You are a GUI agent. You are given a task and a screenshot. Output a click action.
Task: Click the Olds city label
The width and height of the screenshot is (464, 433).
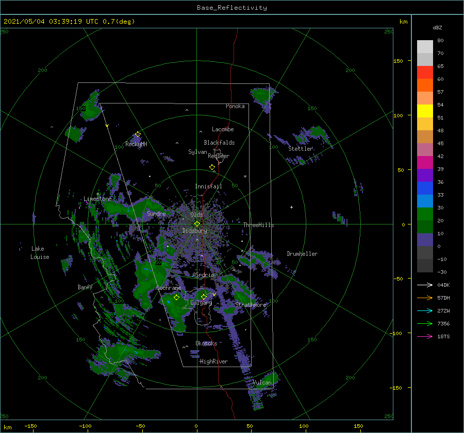pos(196,215)
